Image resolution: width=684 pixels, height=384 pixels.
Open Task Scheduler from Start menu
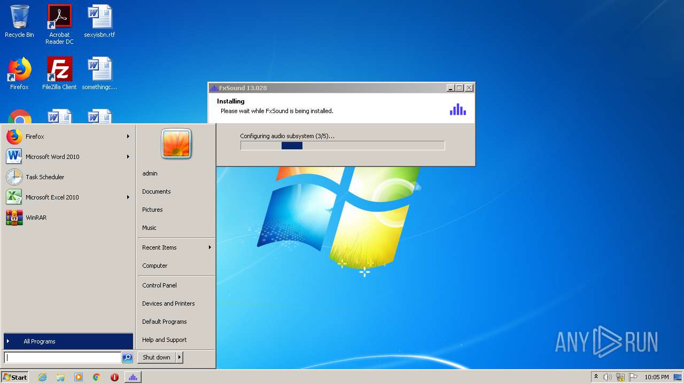pos(68,177)
